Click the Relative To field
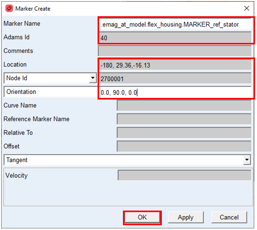This screenshot has width=257, height=230. point(184,132)
